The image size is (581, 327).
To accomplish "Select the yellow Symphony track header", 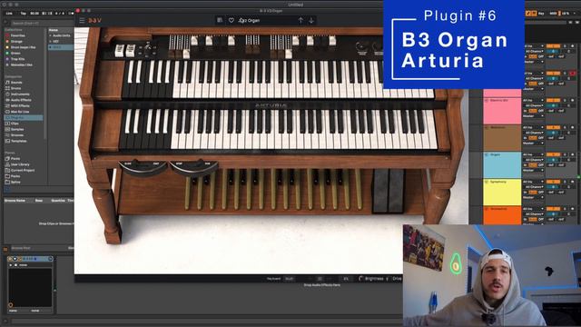I will [x=502, y=192].
